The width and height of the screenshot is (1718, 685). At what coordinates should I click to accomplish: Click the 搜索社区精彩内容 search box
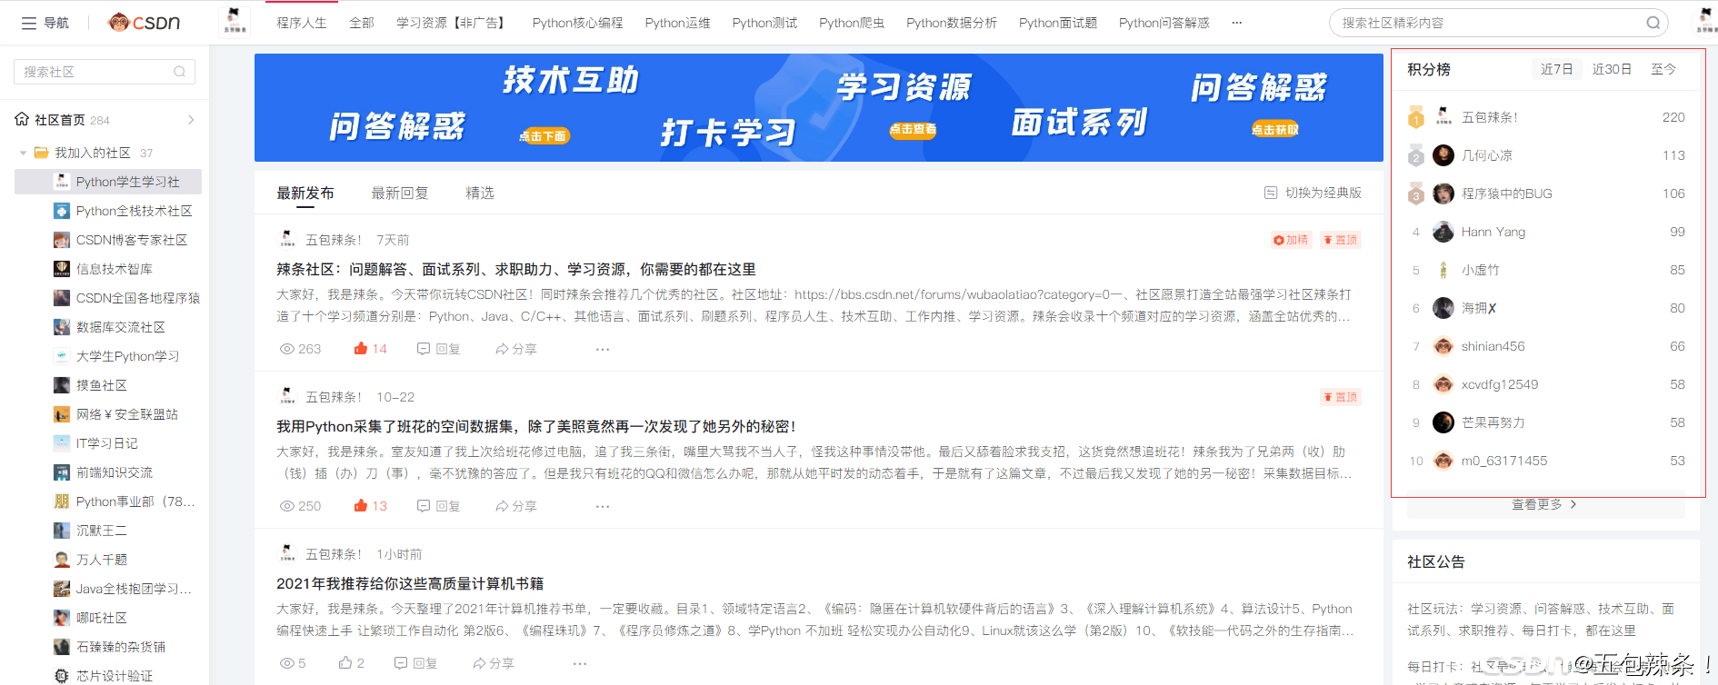coord(1498,23)
